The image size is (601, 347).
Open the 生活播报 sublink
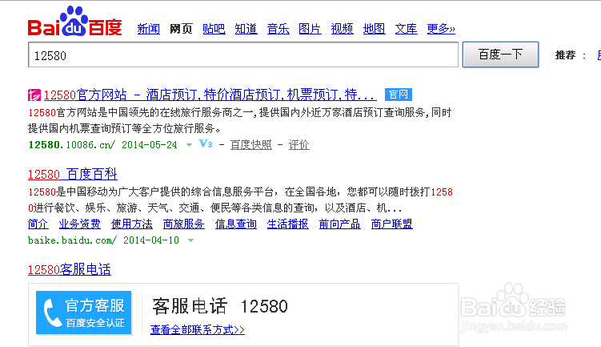pyautogui.click(x=288, y=224)
